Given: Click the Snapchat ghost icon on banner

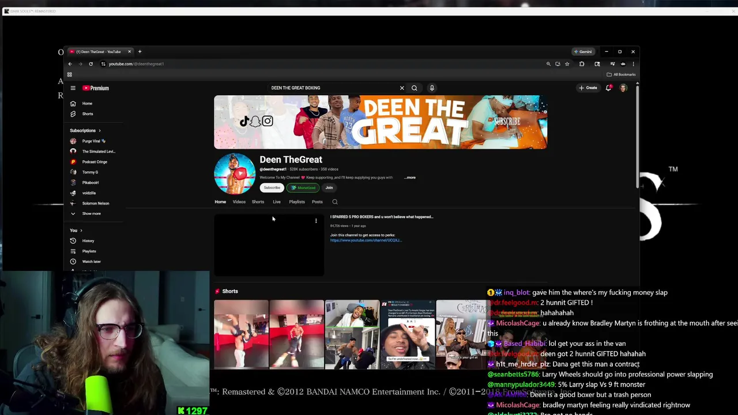Looking at the screenshot, I should (255, 122).
